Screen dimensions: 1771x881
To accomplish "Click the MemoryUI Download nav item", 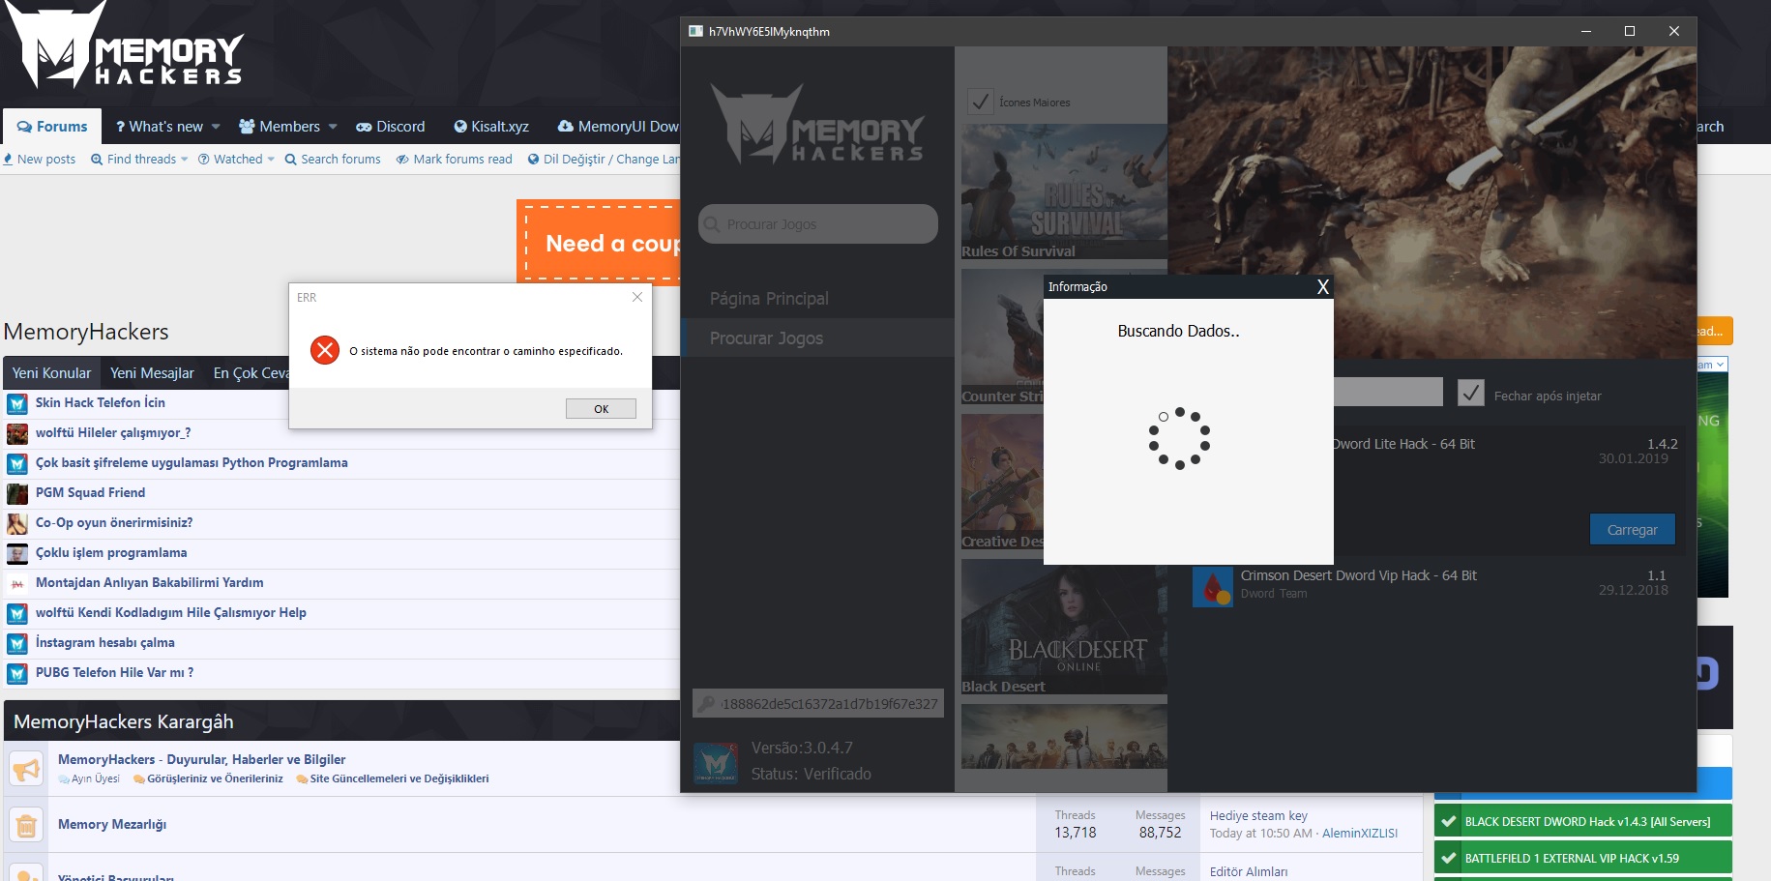I will pyautogui.click(x=619, y=127).
